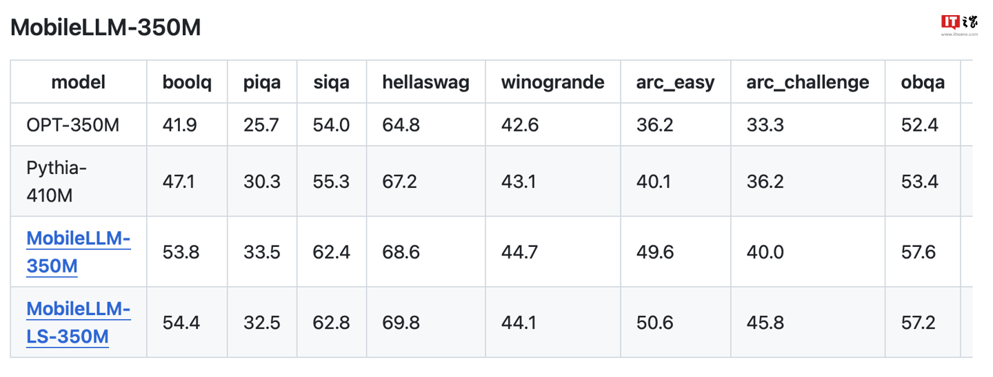This screenshot has width=993, height=377.
Task: Click the arc_challenge column header
Action: tap(808, 83)
